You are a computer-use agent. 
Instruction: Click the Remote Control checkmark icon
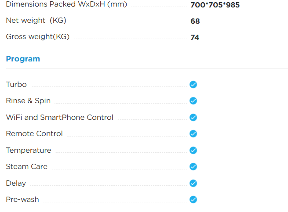click(193, 134)
